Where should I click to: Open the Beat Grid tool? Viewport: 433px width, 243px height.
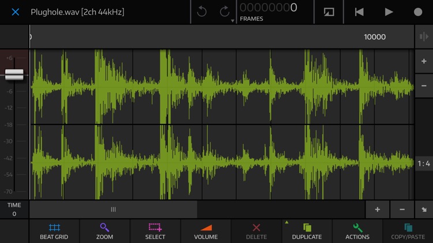54,231
